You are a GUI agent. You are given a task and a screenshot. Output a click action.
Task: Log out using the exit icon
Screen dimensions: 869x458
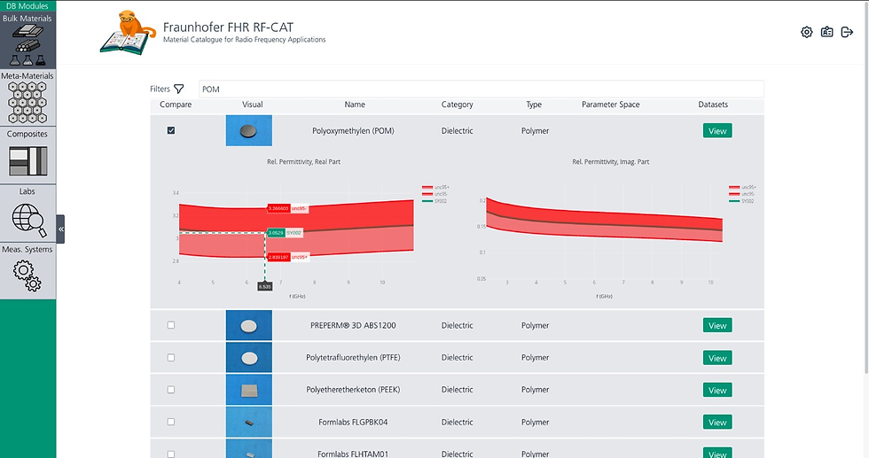(x=847, y=32)
